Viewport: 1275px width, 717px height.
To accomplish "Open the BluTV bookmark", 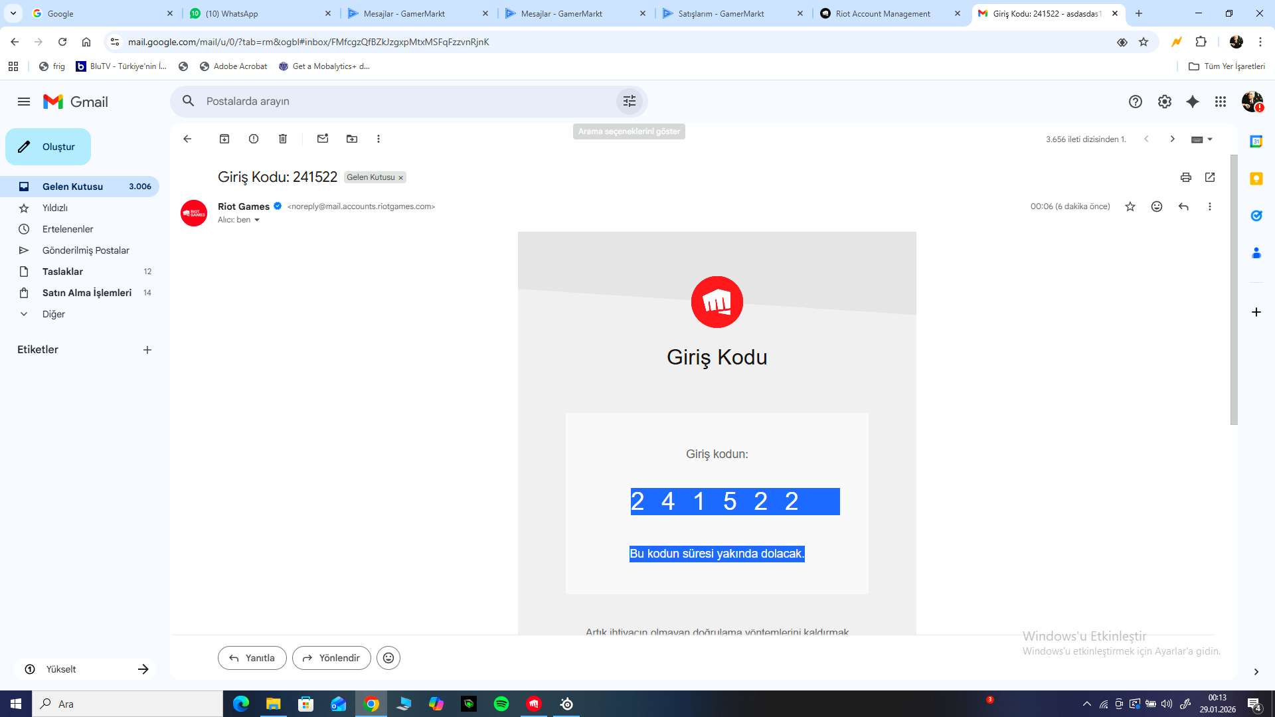I will pyautogui.click(x=122, y=66).
